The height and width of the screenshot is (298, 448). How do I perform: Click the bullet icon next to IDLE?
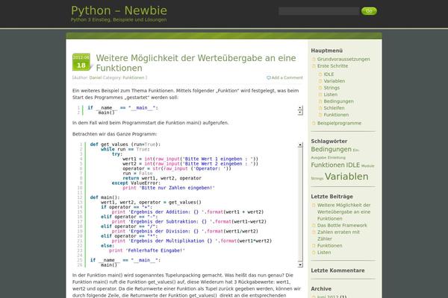pos(320,74)
